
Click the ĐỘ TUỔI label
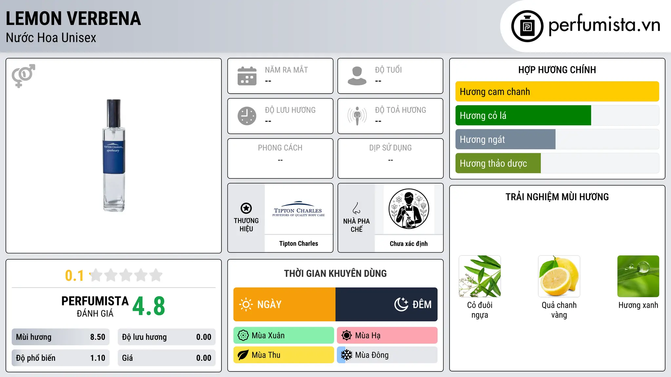(388, 70)
